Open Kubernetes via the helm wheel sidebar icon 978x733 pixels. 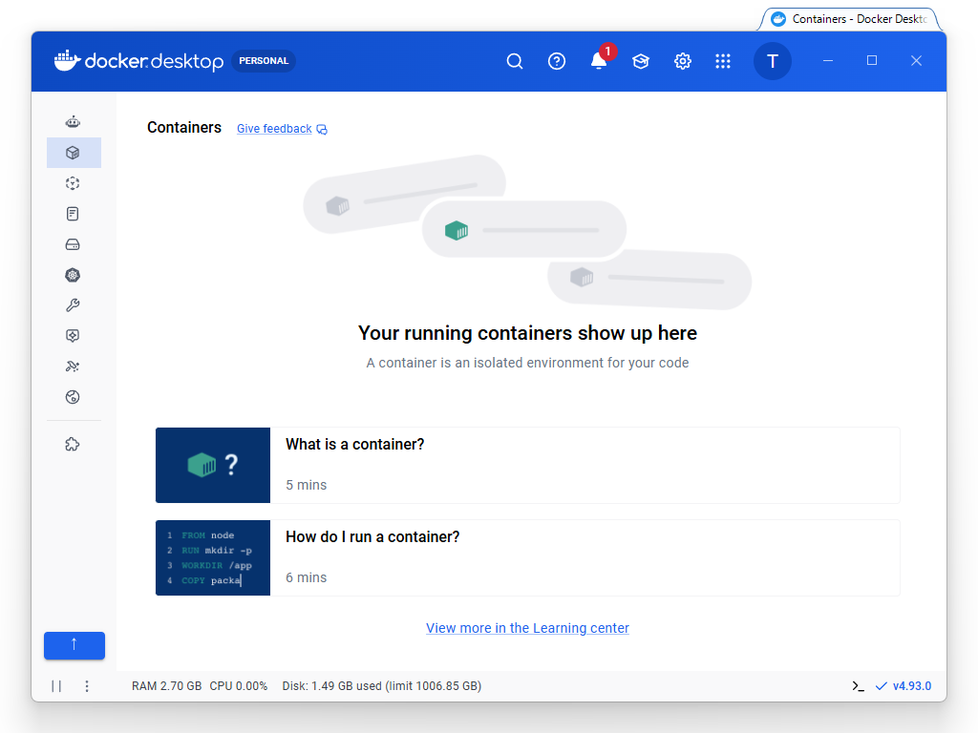73,275
